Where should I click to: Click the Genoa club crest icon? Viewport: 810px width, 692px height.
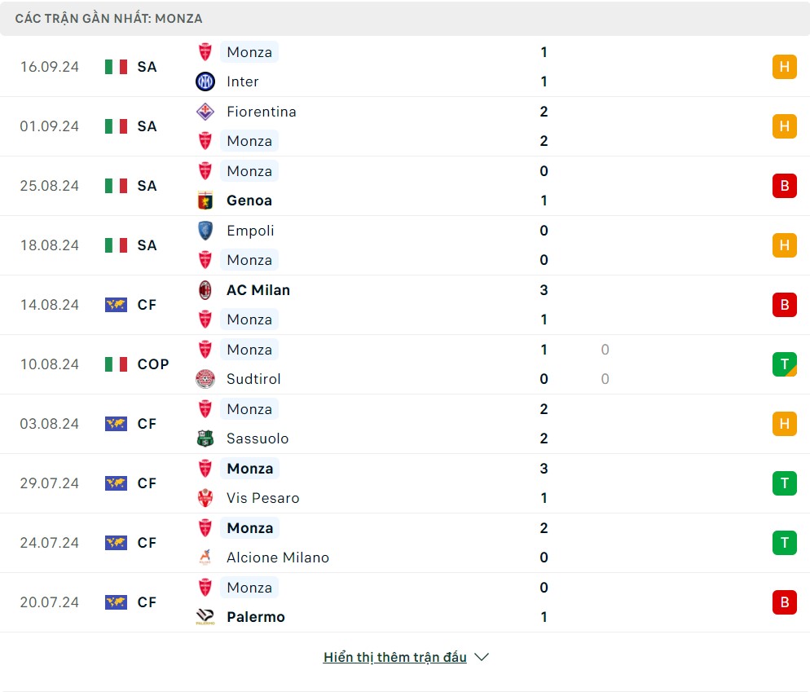coord(205,201)
